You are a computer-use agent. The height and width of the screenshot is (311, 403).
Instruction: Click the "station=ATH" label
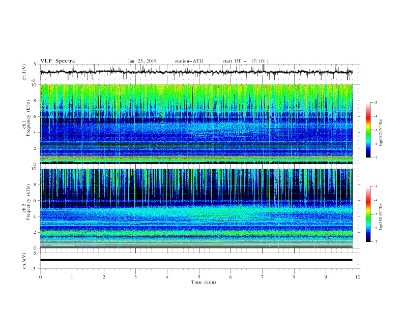[189, 61]
